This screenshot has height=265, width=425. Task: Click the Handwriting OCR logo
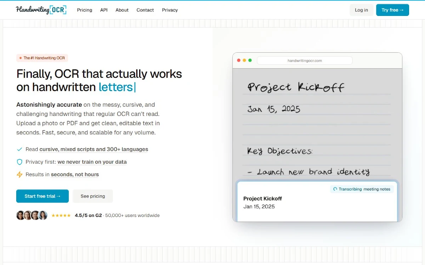tap(41, 10)
